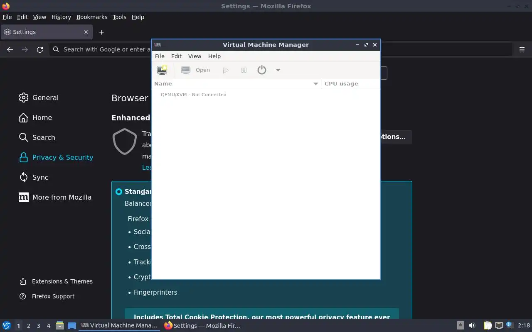Click the Pause virtual machine icon
532x332 pixels.
pyautogui.click(x=244, y=70)
